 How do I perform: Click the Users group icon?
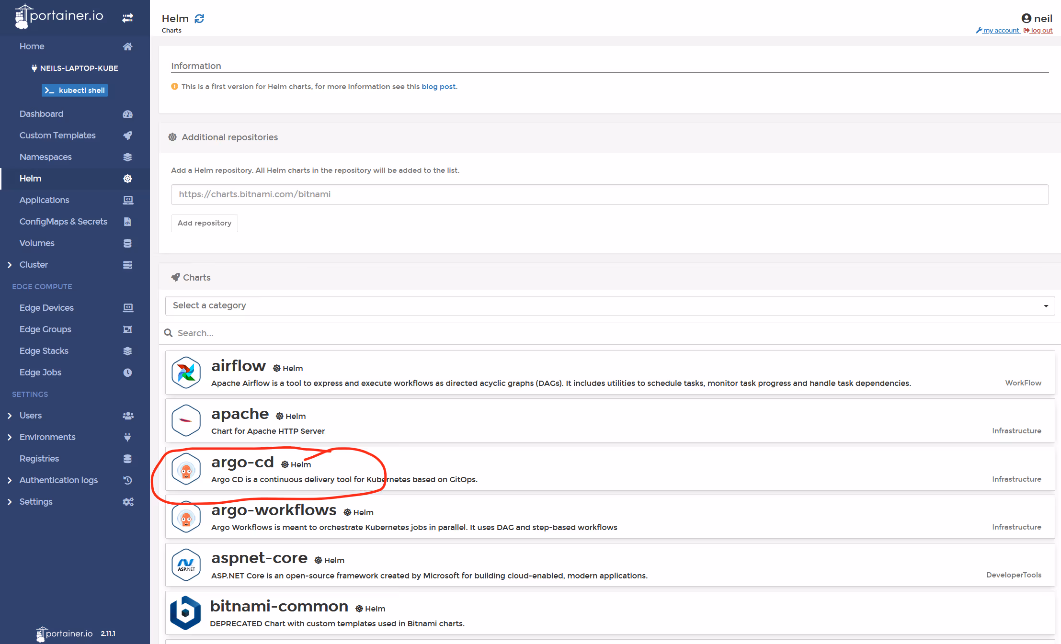click(x=128, y=416)
